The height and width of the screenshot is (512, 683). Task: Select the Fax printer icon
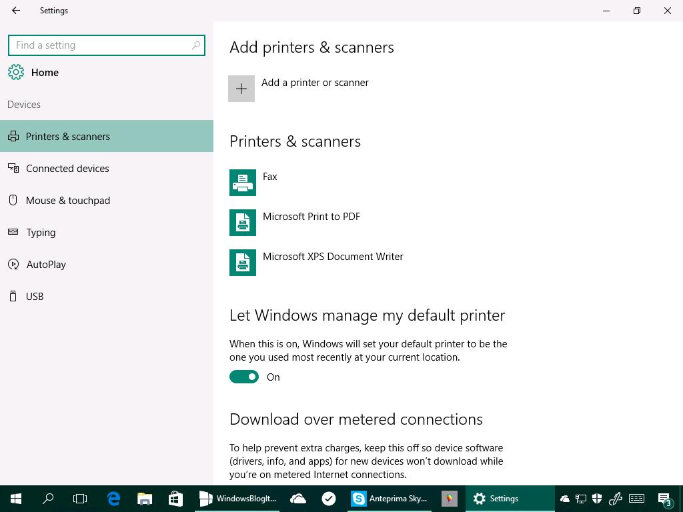pyautogui.click(x=243, y=183)
